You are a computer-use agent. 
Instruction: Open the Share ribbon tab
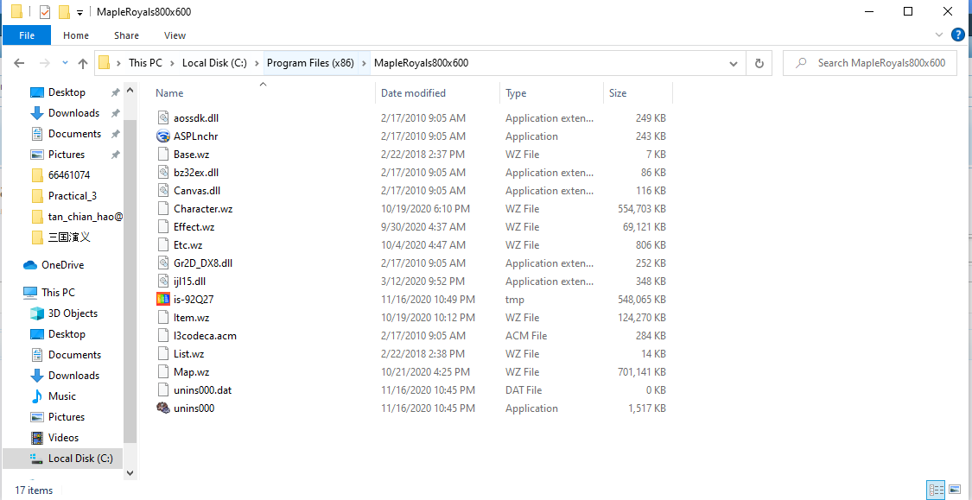point(126,35)
